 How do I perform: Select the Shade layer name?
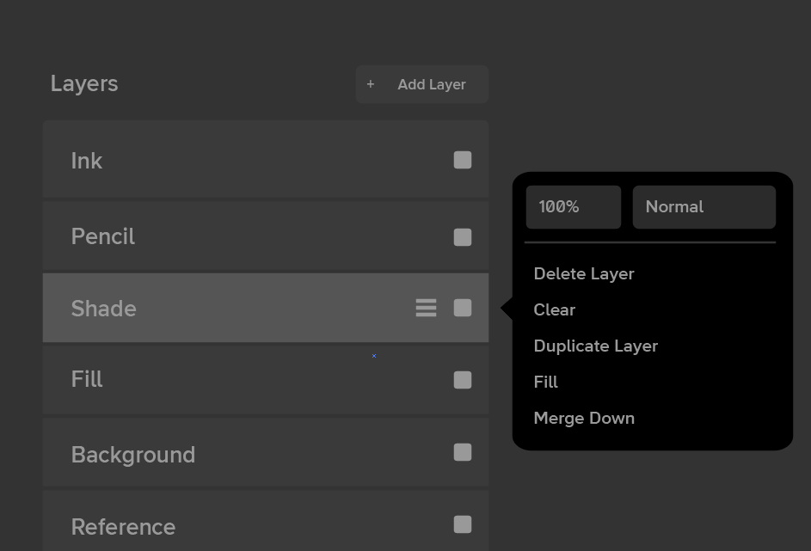[x=103, y=309]
